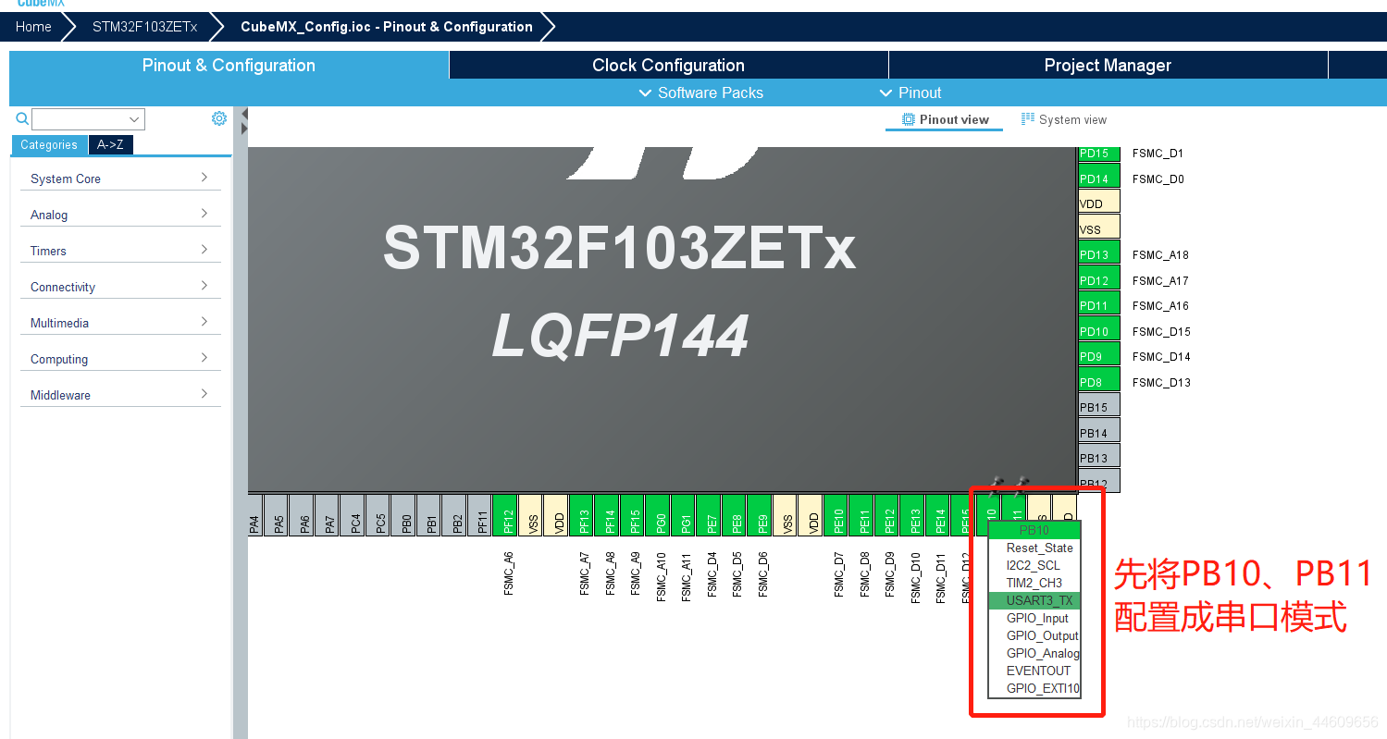Click pin PF11 on the bottom row
This screenshot has height=739, width=1387.
481,515
